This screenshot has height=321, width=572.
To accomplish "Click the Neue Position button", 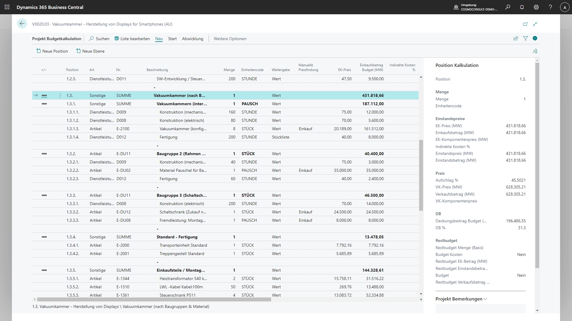I will coord(52,51).
